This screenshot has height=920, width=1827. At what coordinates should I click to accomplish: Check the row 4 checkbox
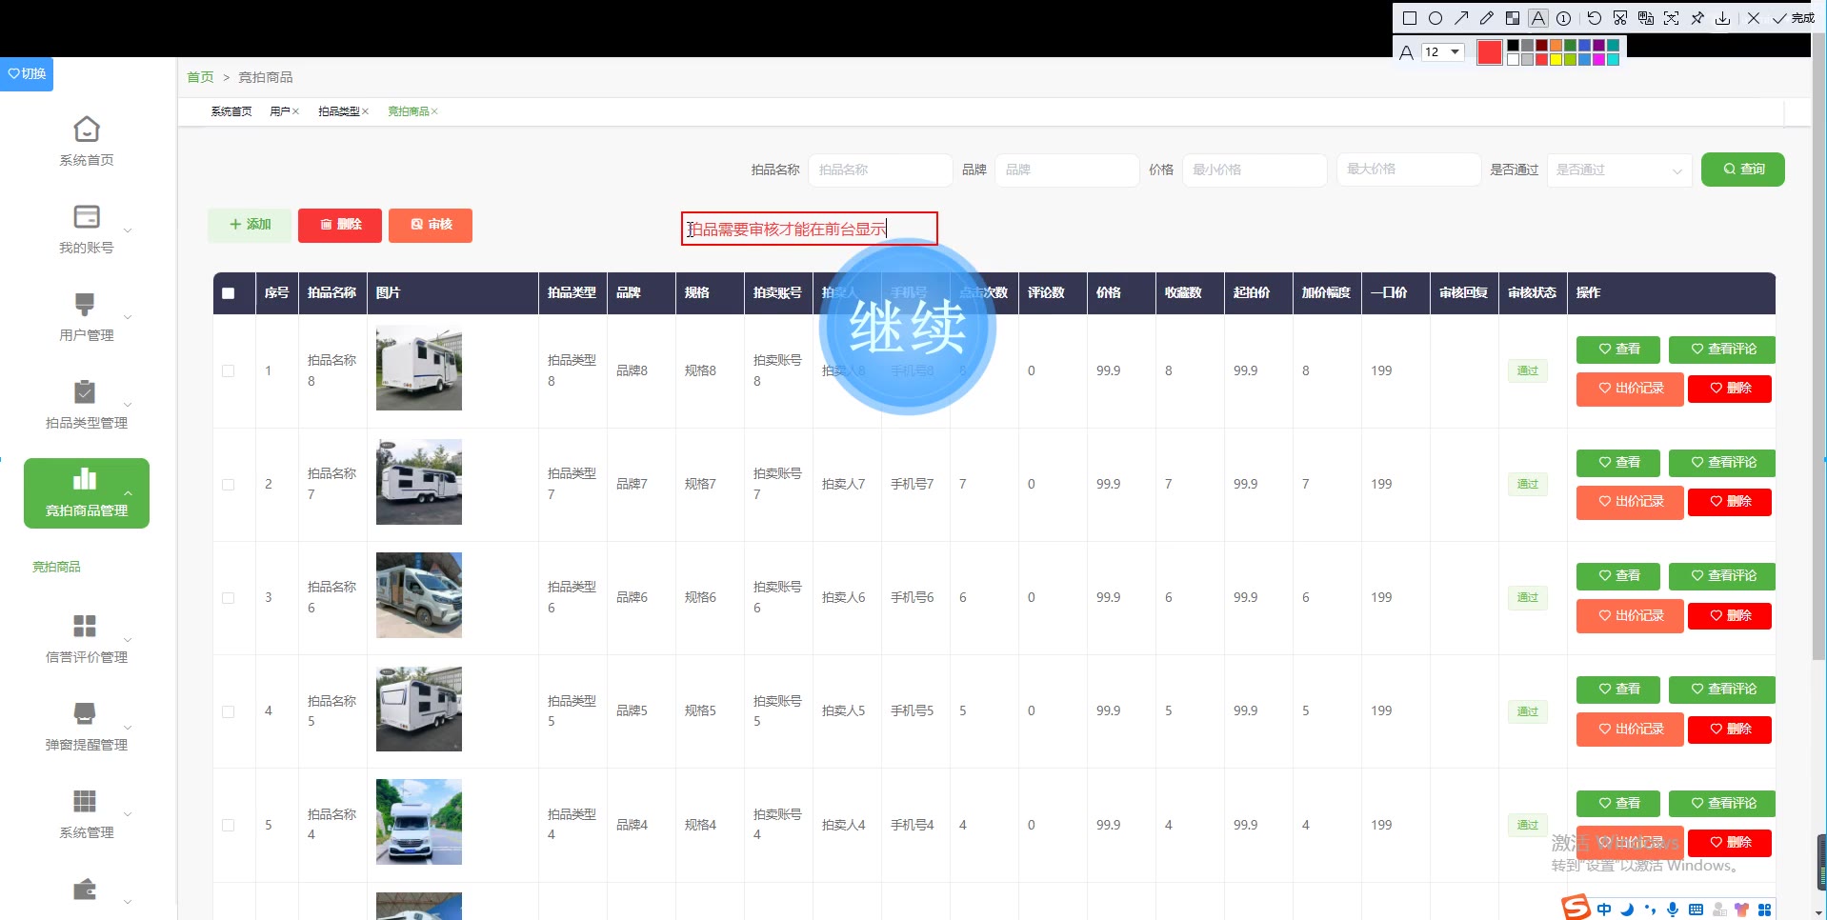(229, 711)
